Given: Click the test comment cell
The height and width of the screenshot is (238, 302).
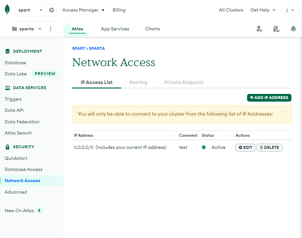Looking at the screenshot, I should (183, 148).
